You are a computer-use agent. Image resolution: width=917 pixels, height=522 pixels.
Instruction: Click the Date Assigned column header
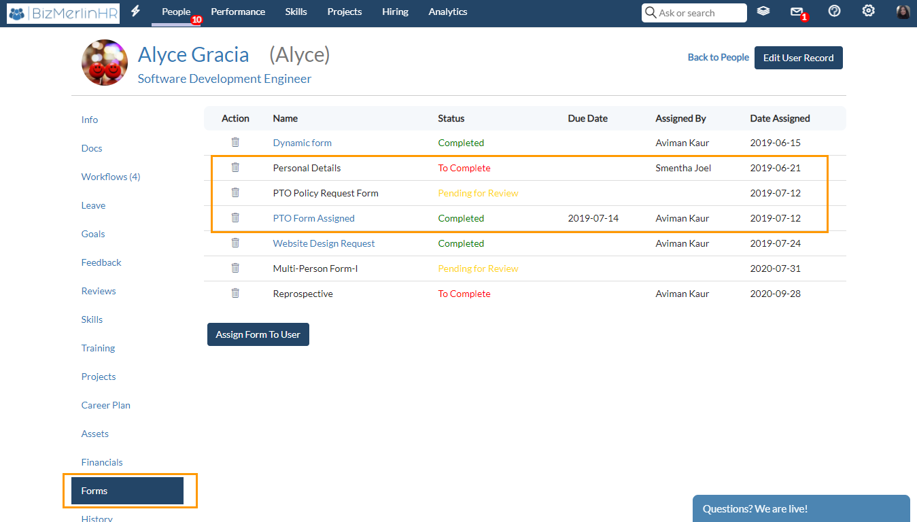pyautogui.click(x=780, y=118)
